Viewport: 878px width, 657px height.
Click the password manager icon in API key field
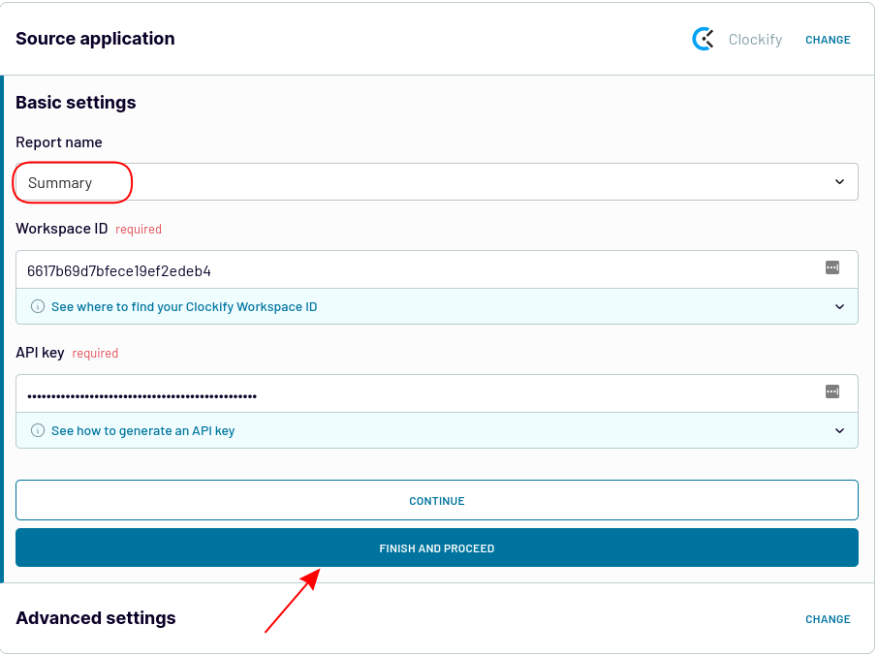pyautogui.click(x=832, y=391)
